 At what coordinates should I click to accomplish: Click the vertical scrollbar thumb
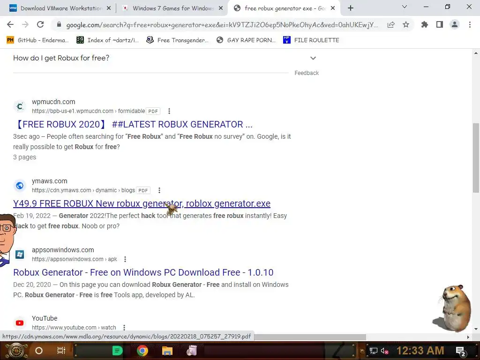tap(476, 158)
